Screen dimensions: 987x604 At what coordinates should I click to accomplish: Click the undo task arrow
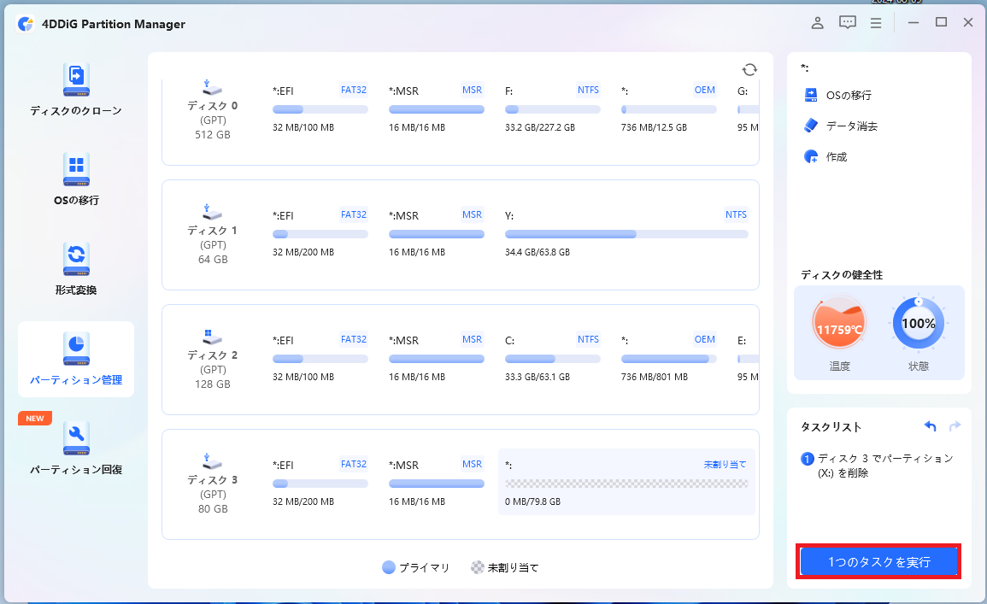(x=931, y=426)
